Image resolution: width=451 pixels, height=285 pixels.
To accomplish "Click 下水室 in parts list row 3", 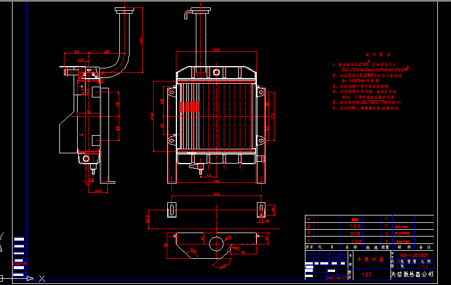I will point(355,226).
